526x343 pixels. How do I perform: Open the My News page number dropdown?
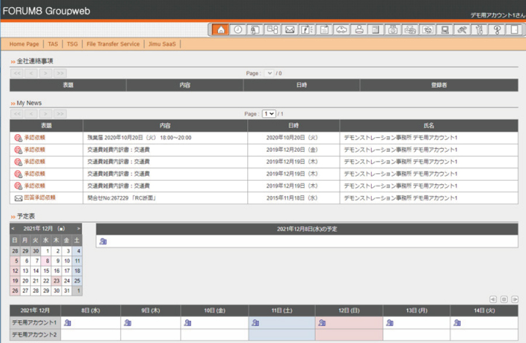pos(269,114)
